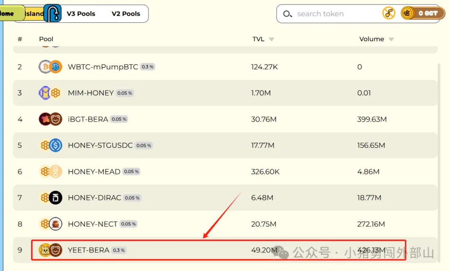Click the volume value 18.77M
449x271 pixels.
coord(369,198)
